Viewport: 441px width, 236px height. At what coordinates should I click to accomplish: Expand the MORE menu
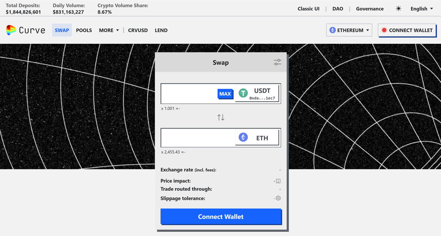tap(109, 30)
